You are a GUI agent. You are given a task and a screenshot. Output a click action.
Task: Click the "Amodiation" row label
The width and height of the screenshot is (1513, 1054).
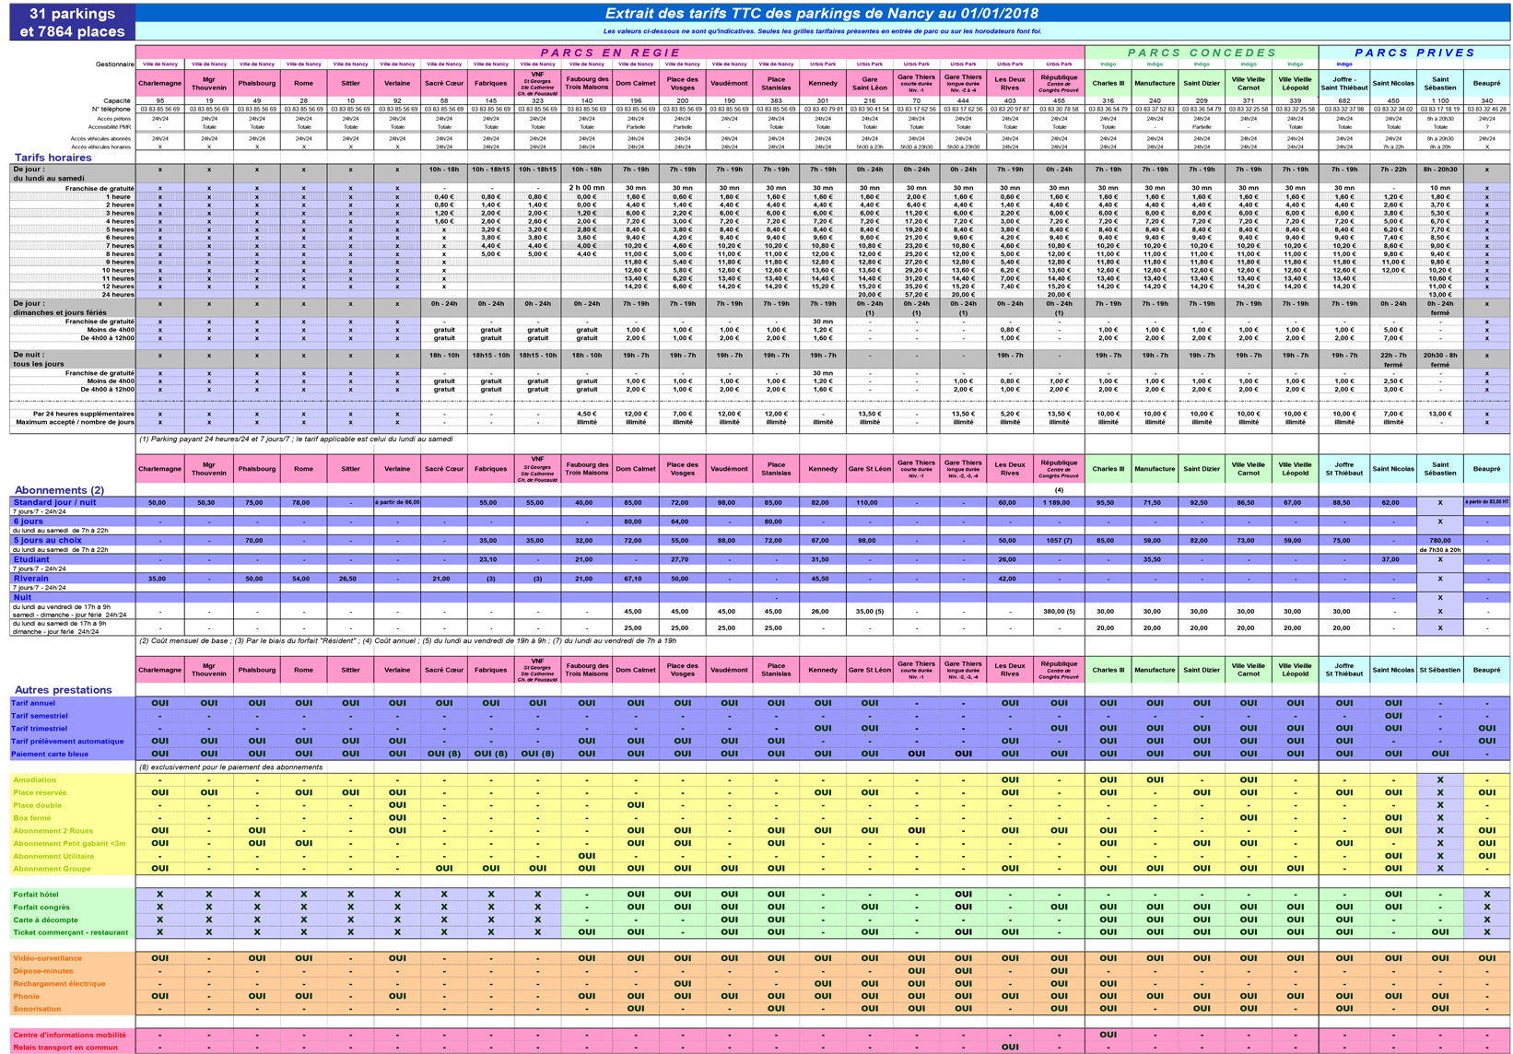click(x=35, y=779)
